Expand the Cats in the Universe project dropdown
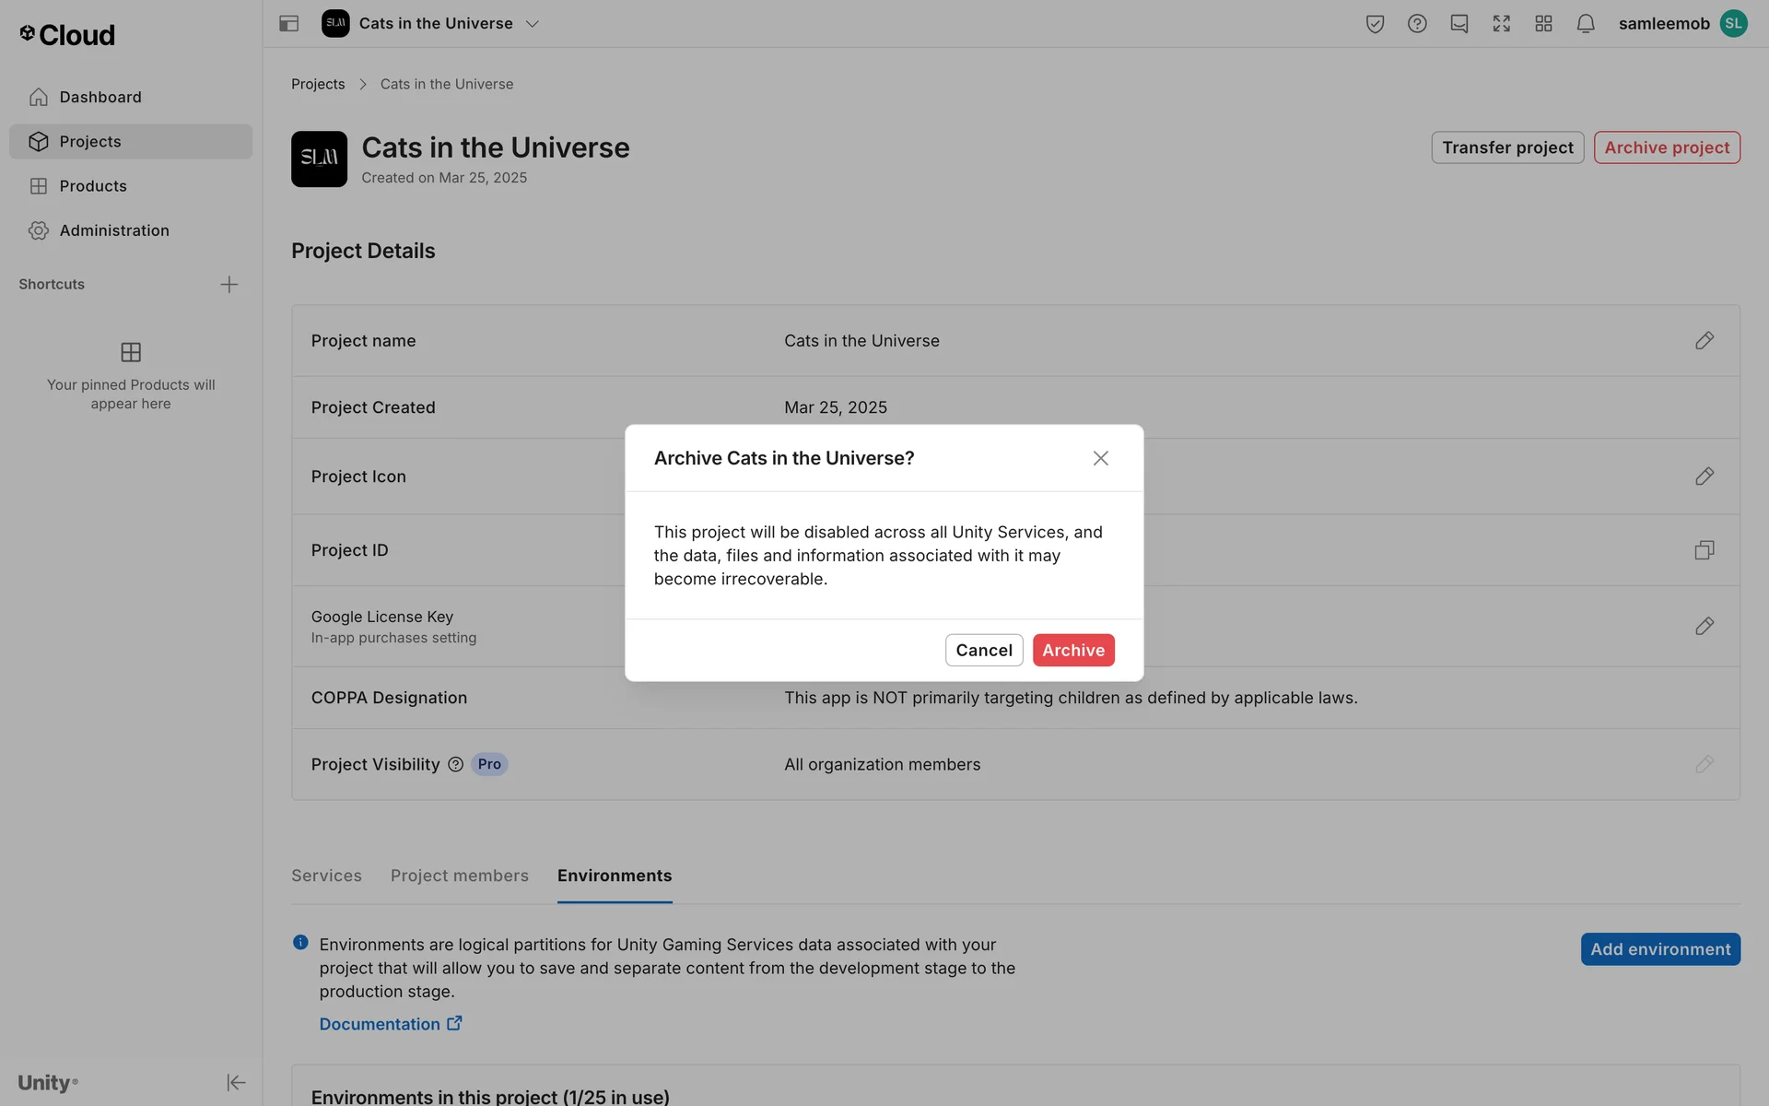 point(532,24)
